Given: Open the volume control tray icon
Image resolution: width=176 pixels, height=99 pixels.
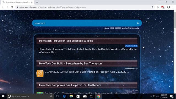Looking at the screenshot, I should click(x=158, y=96).
